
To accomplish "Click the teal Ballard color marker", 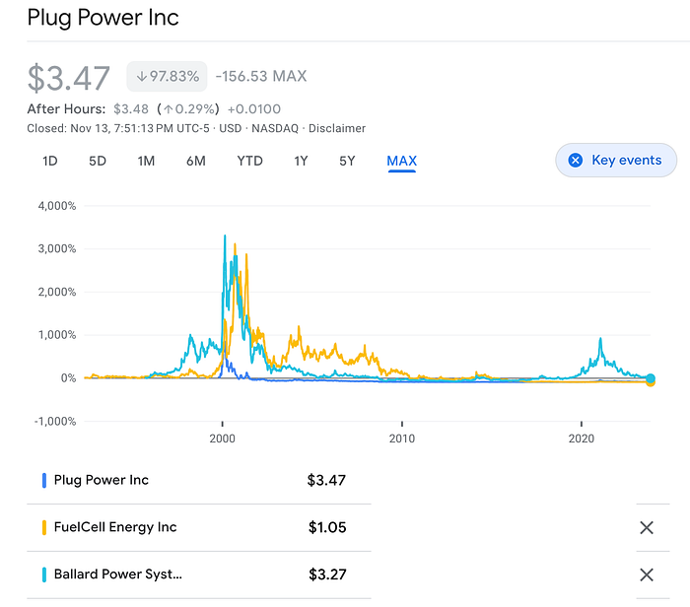I will point(44,574).
